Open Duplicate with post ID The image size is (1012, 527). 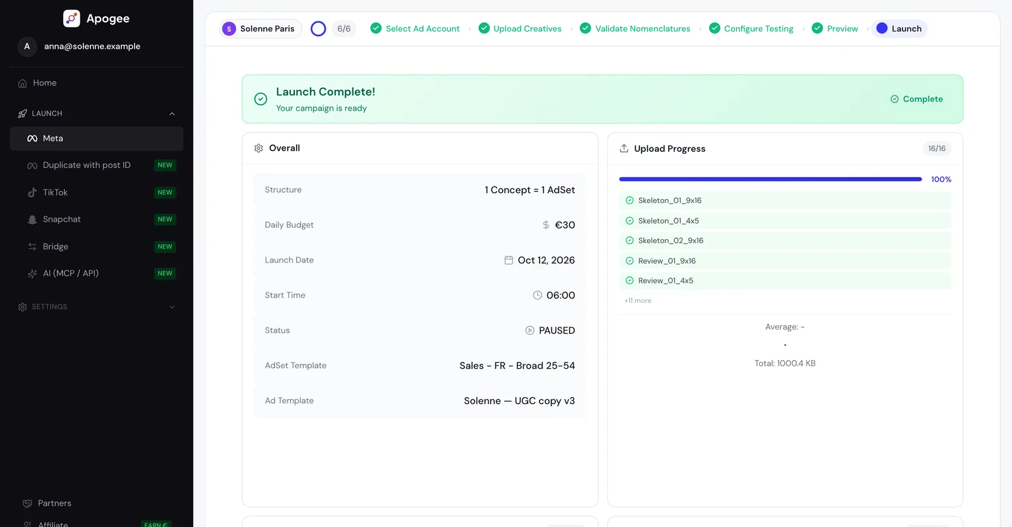coord(97,165)
